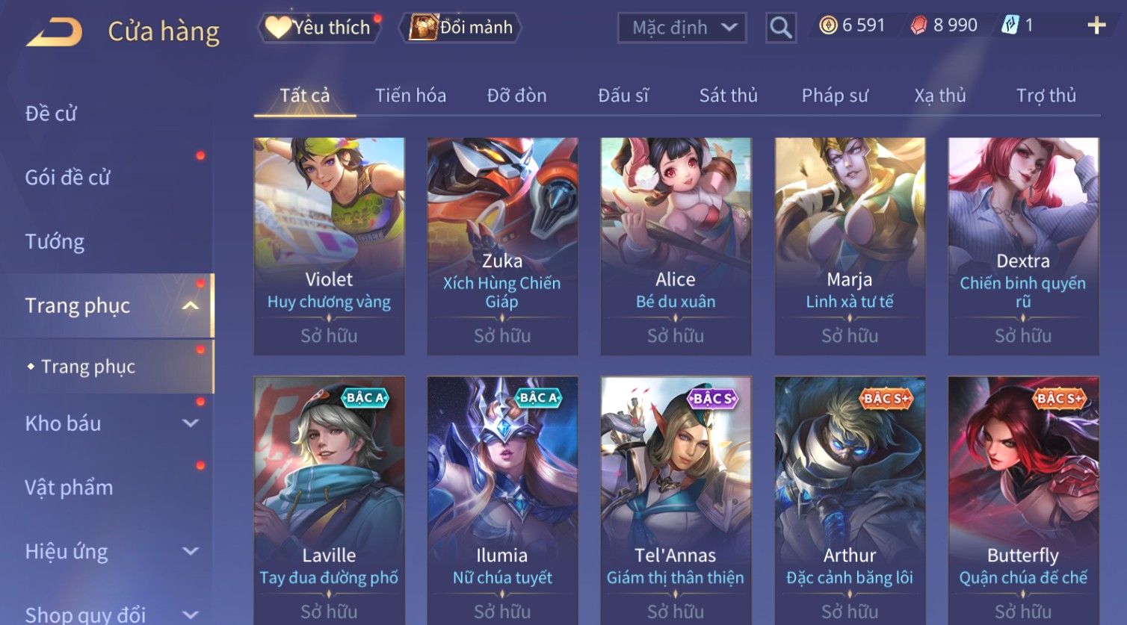Select the Tiến hóa tab
The width and height of the screenshot is (1127, 625).
[x=410, y=96]
